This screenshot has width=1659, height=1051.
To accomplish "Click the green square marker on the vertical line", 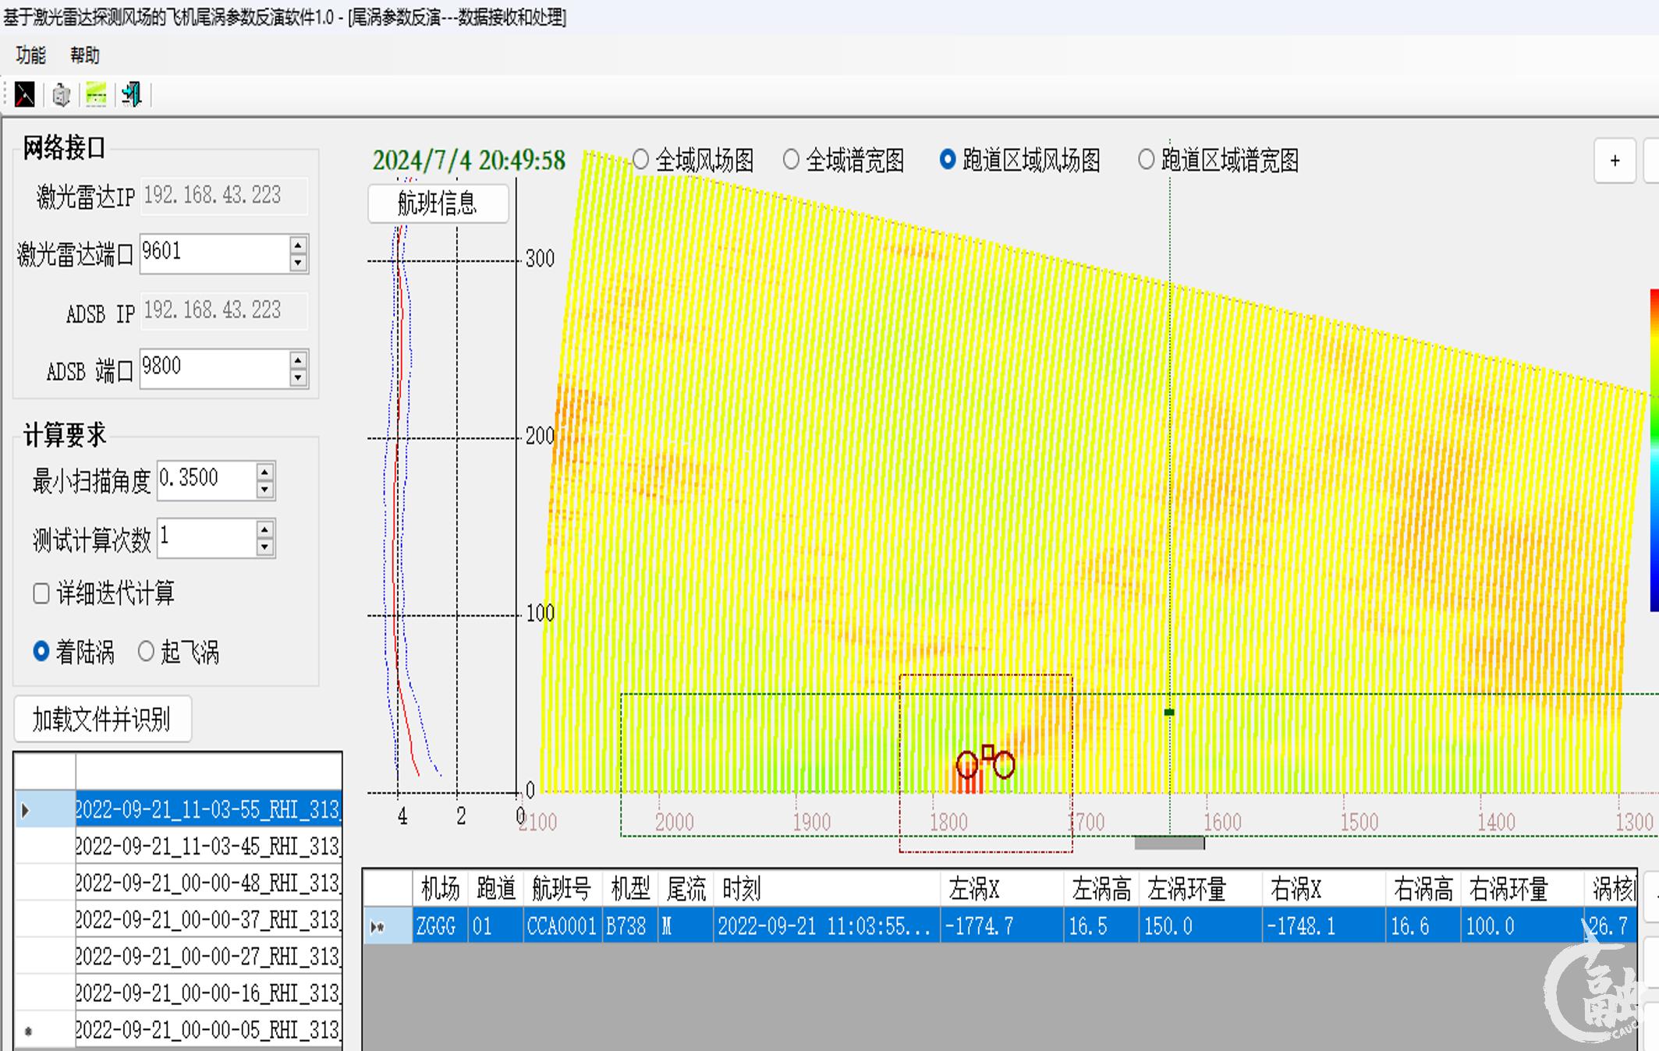I will click(1168, 712).
